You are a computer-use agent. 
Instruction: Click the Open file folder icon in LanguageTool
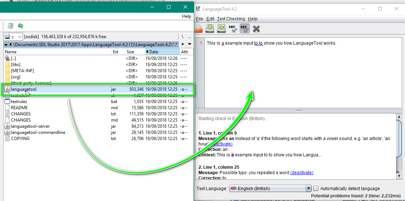point(199,28)
